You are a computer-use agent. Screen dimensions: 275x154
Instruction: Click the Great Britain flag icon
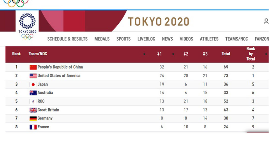pyautogui.click(x=33, y=110)
